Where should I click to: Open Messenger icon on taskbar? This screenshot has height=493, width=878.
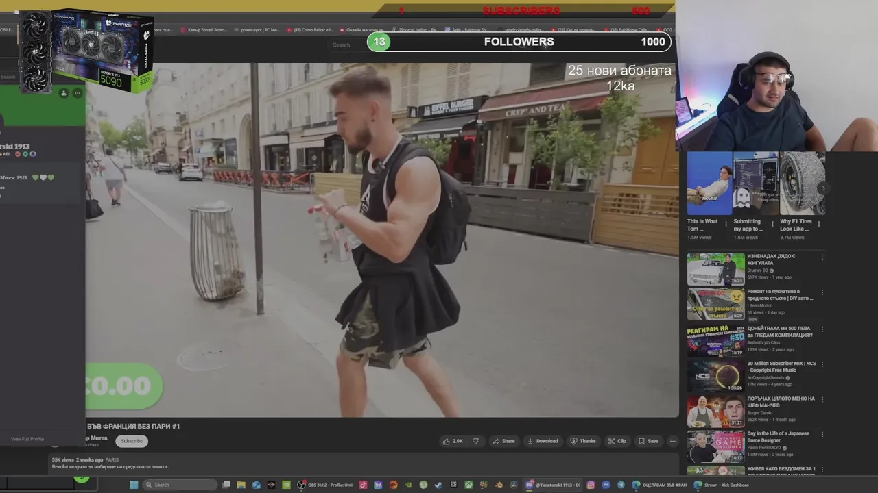pyautogui.click(x=606, y=485)
